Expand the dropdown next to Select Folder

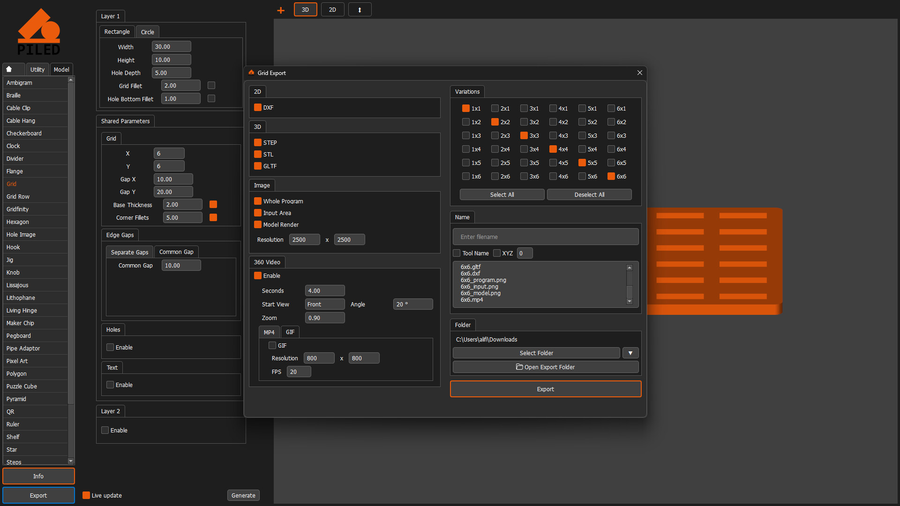630,353
